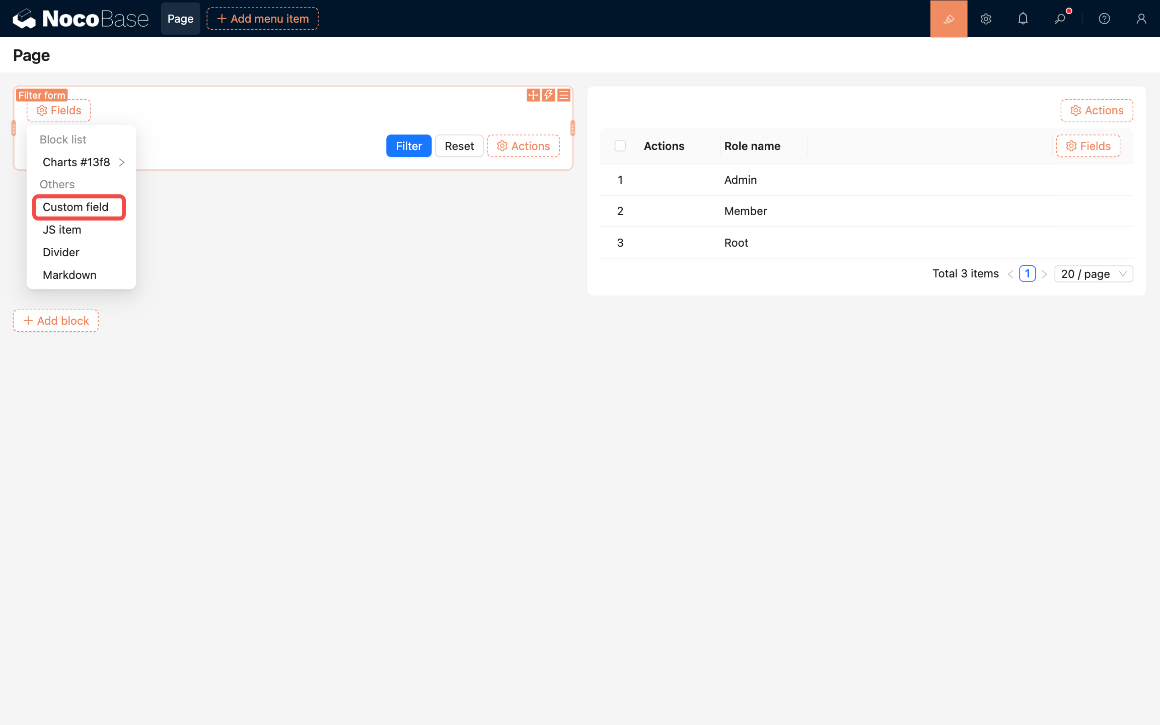Viewport: 1160px width, 725px height.
Task: Choose Custom field from the menu
Action: [76, 207]
